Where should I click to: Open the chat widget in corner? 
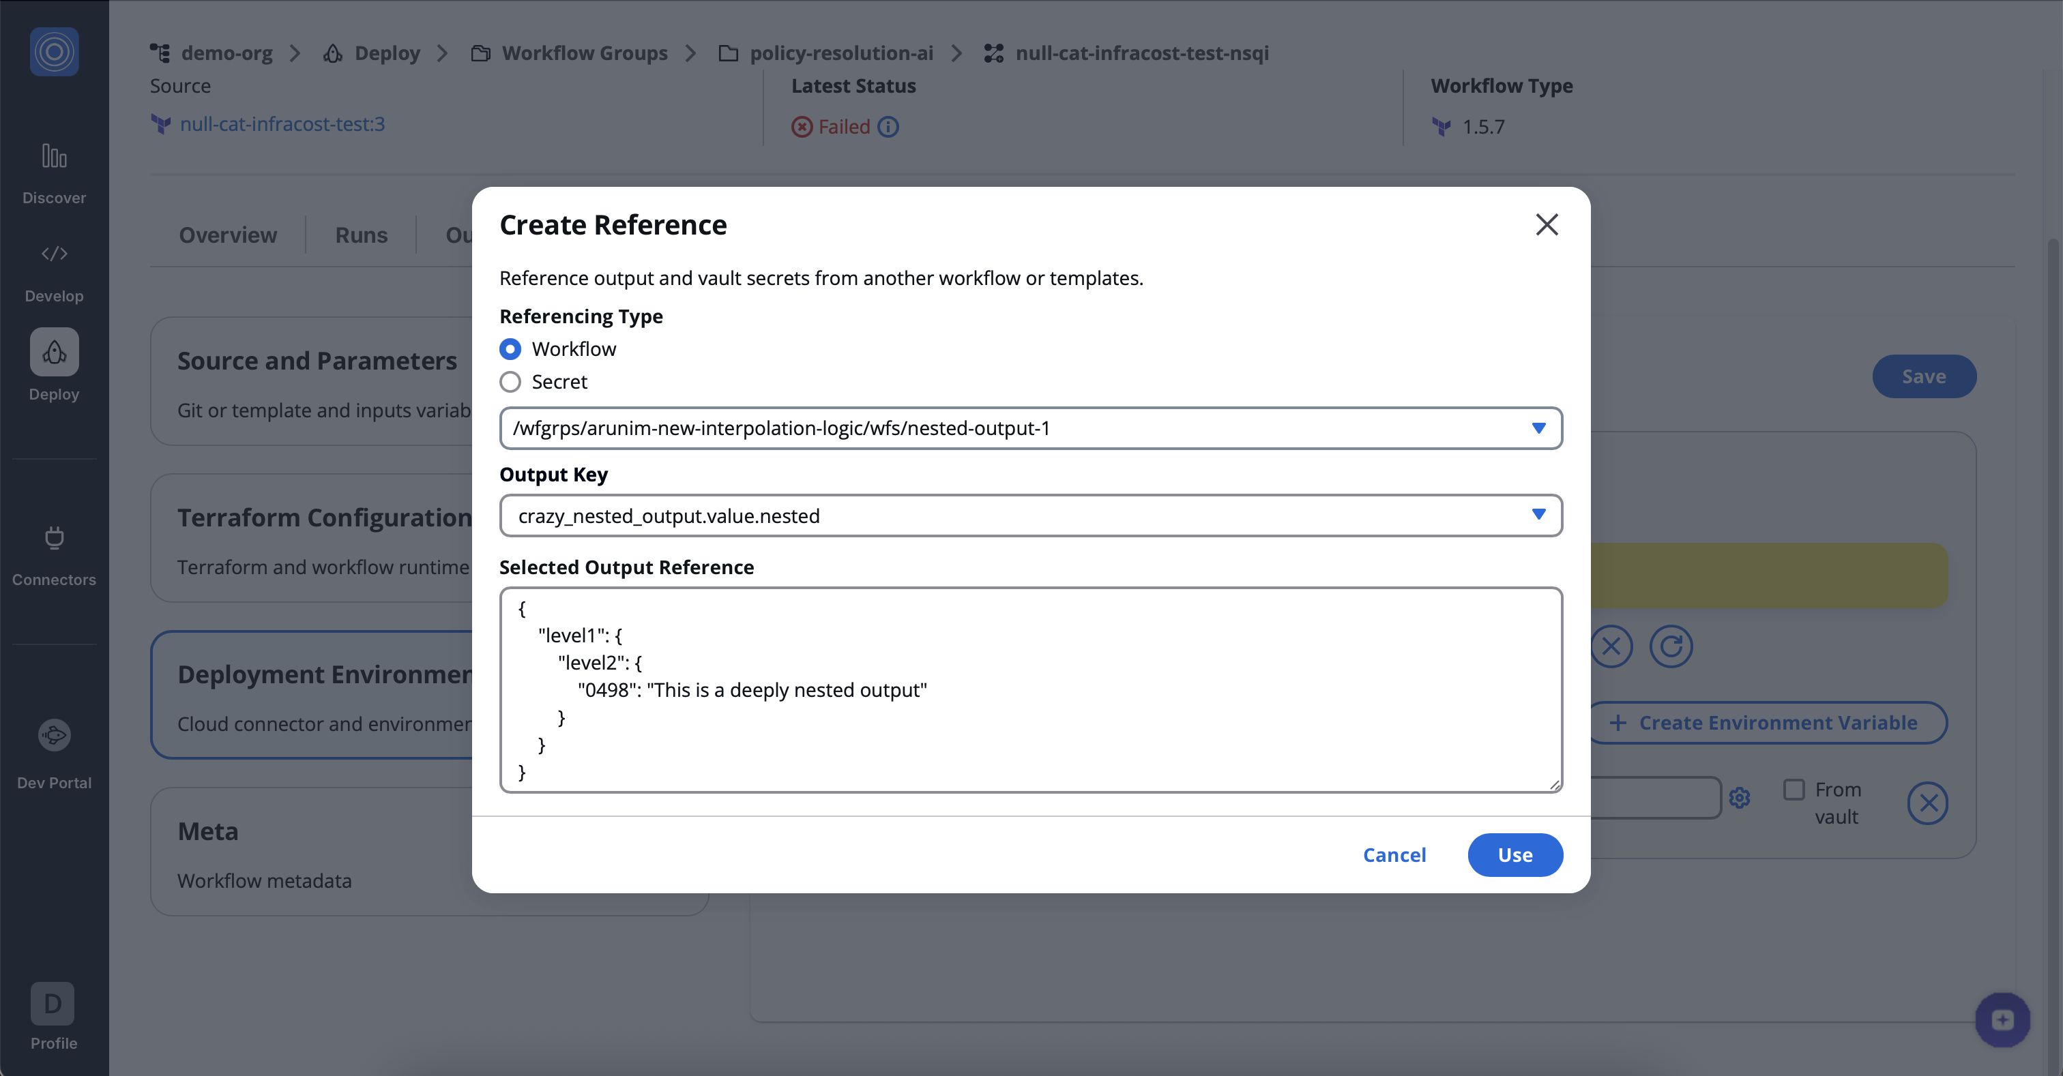point(2002,1020)
